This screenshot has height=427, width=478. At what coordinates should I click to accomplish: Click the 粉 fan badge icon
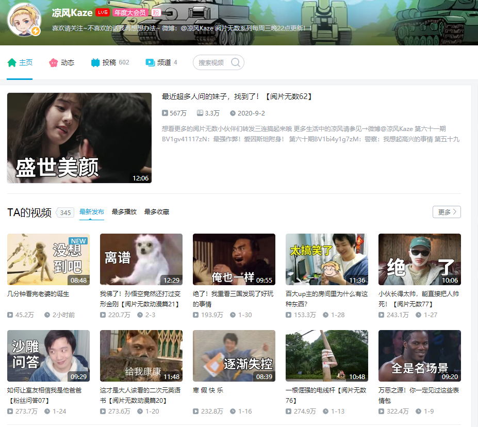[x=156, y=12]
